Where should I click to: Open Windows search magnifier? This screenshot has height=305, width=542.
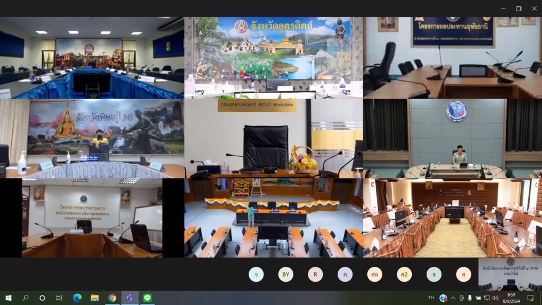click(x=25, y=298)
